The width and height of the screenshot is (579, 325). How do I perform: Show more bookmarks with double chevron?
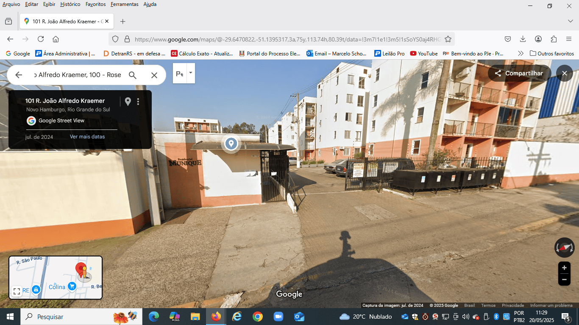(521, 53)
